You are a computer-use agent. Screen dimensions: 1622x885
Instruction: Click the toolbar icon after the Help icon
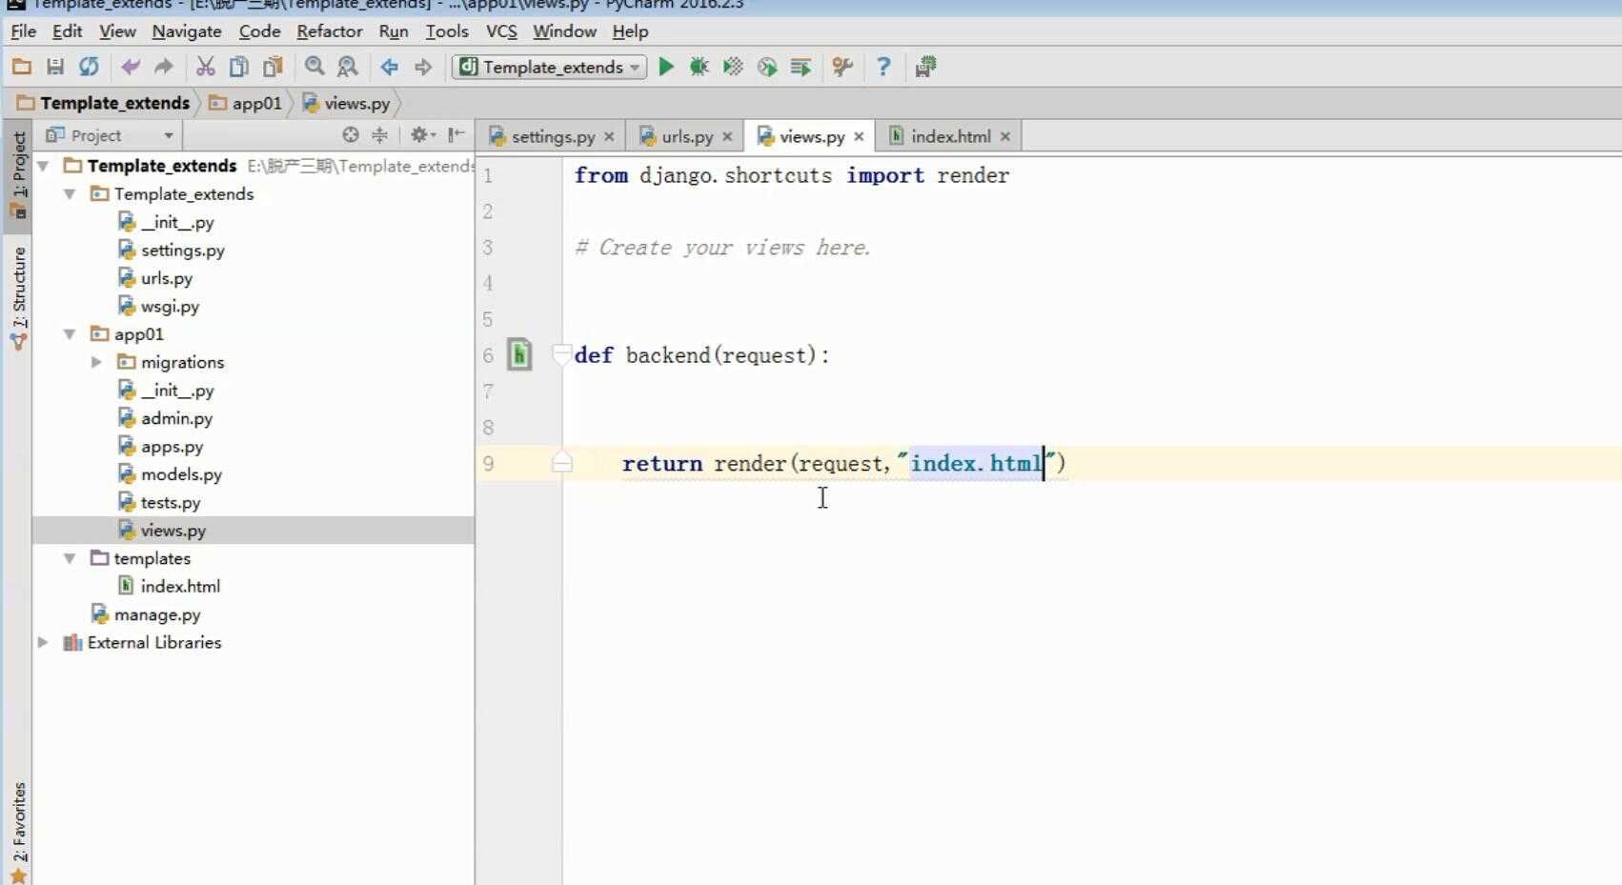[925, 67]
